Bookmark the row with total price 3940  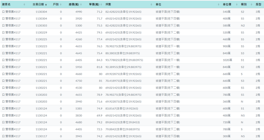[x=3, y=102]
